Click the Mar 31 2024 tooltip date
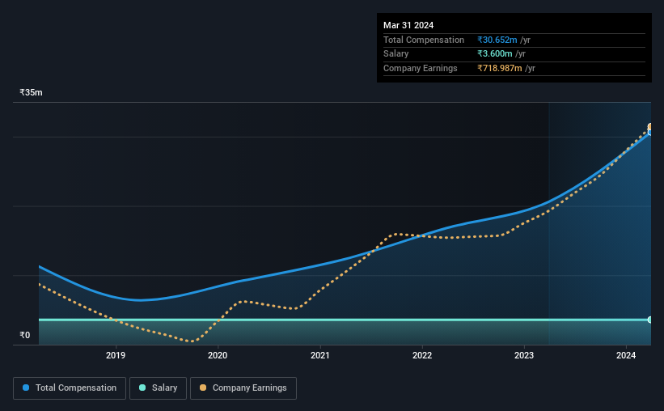 click(x=408, y=25)
